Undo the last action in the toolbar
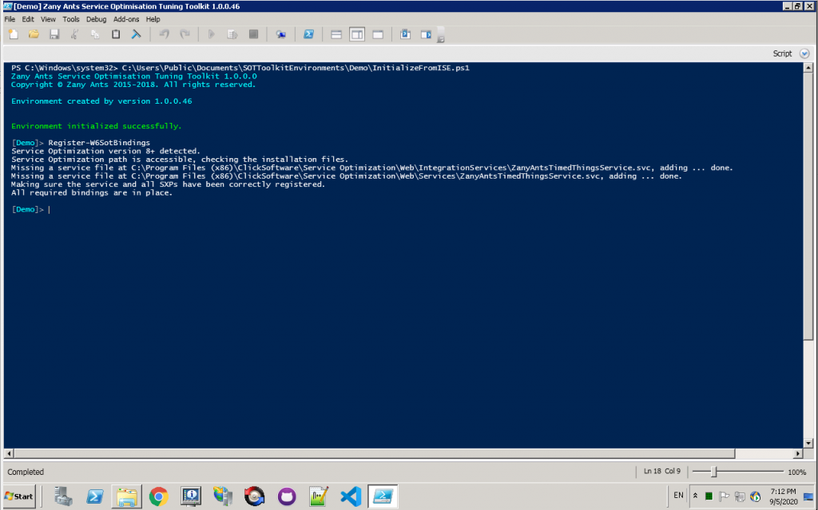Screen dimensions: 818x510 [164, 34]
